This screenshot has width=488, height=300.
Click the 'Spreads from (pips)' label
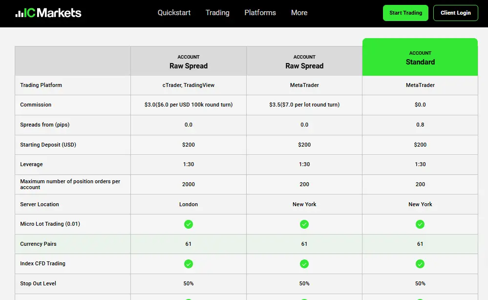click(x=45, y=125)
